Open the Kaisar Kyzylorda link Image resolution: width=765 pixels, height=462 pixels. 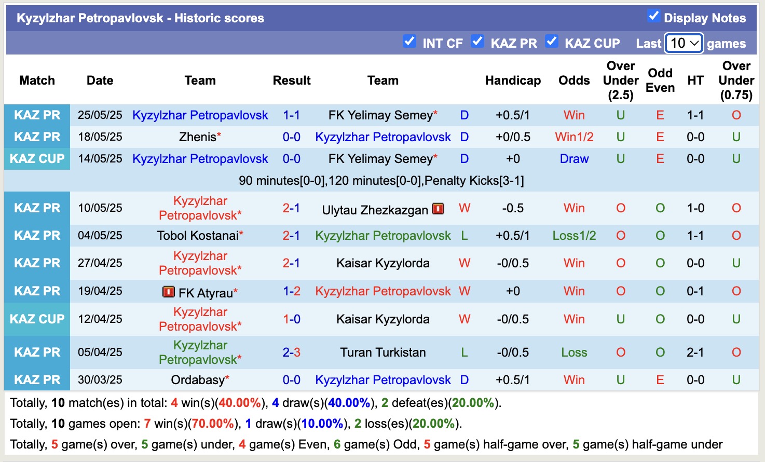[382, 263]
